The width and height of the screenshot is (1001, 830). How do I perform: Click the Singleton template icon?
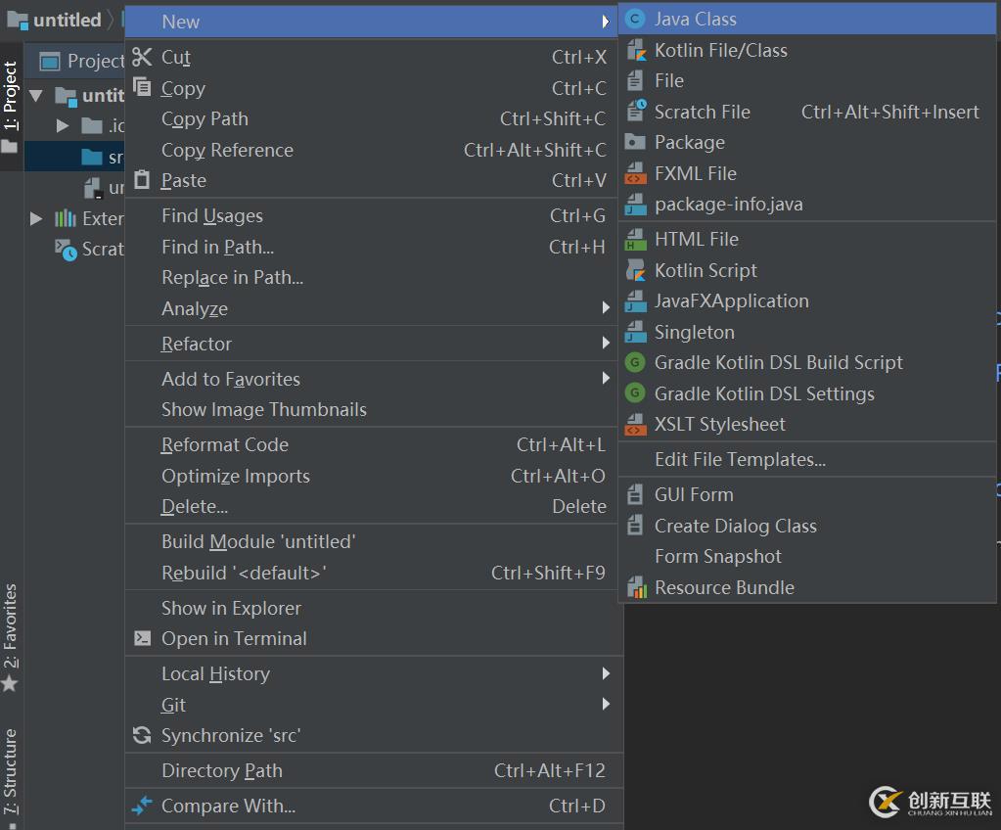coord(635,332)
